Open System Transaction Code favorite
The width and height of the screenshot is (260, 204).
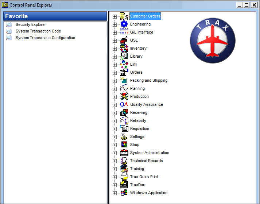click(38, 31)
